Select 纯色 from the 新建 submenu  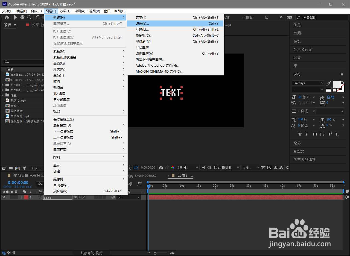pyautogui.click(x=142, y=23)
